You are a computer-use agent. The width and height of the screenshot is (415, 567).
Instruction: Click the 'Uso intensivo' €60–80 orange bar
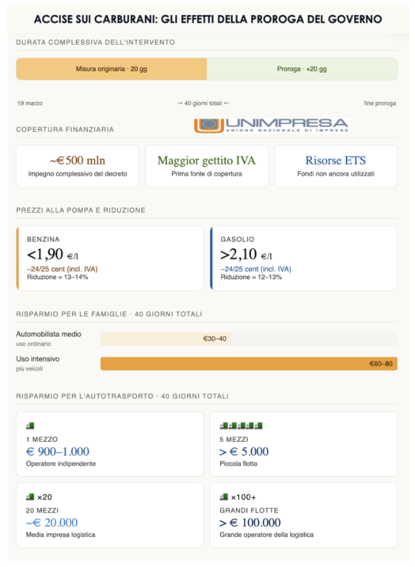coord(249,364)
